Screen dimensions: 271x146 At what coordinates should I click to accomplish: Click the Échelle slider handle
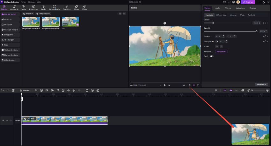point(213,23)
